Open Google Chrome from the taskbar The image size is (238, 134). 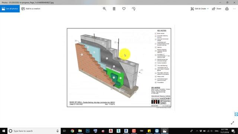(x=72, y=131)
